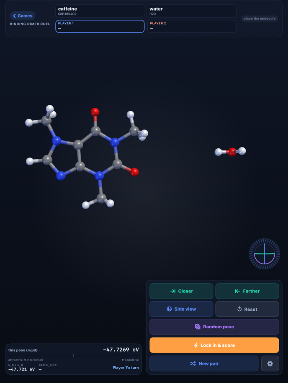Select the Player 2 score card
The height and width of the screenshot is (383, 288).
[192, 26]
